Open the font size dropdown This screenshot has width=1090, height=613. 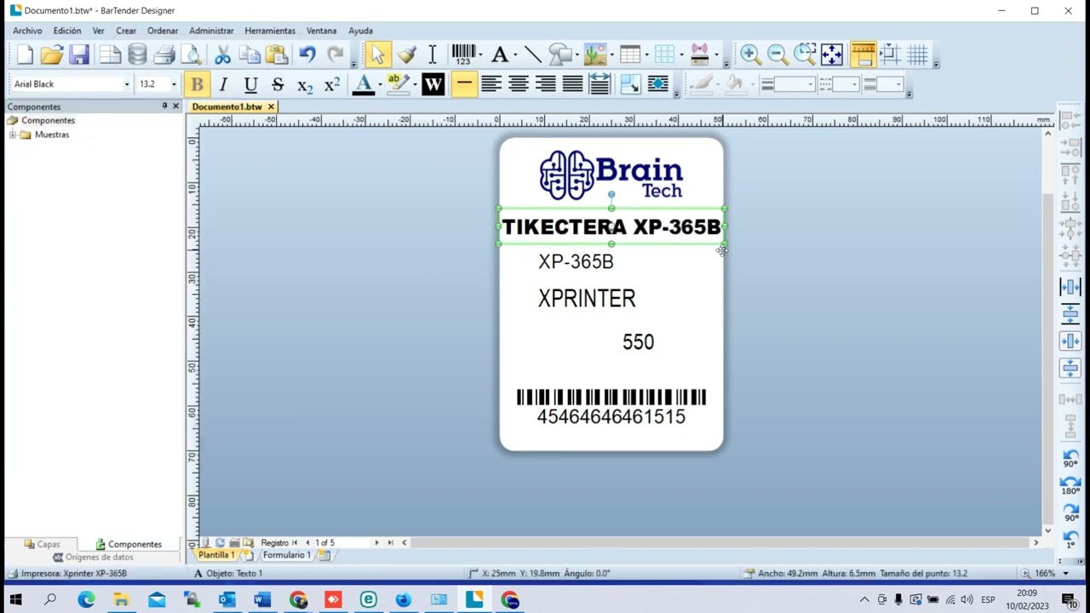(174, 84)
